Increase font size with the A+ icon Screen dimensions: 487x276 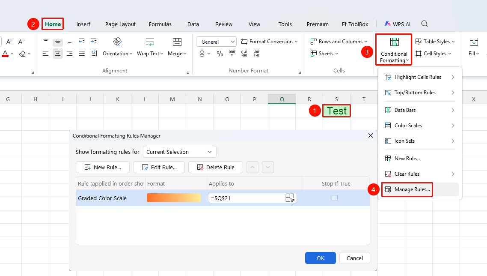9,42
